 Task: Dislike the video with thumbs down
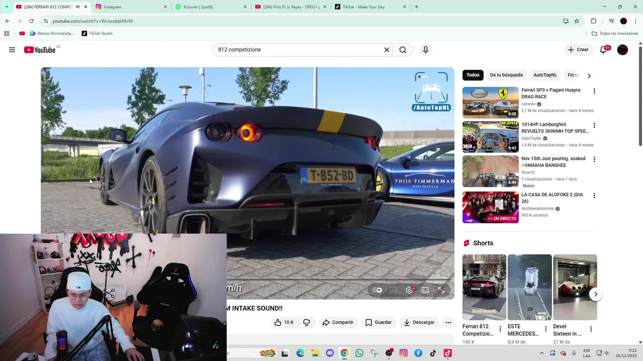(306, 322)
